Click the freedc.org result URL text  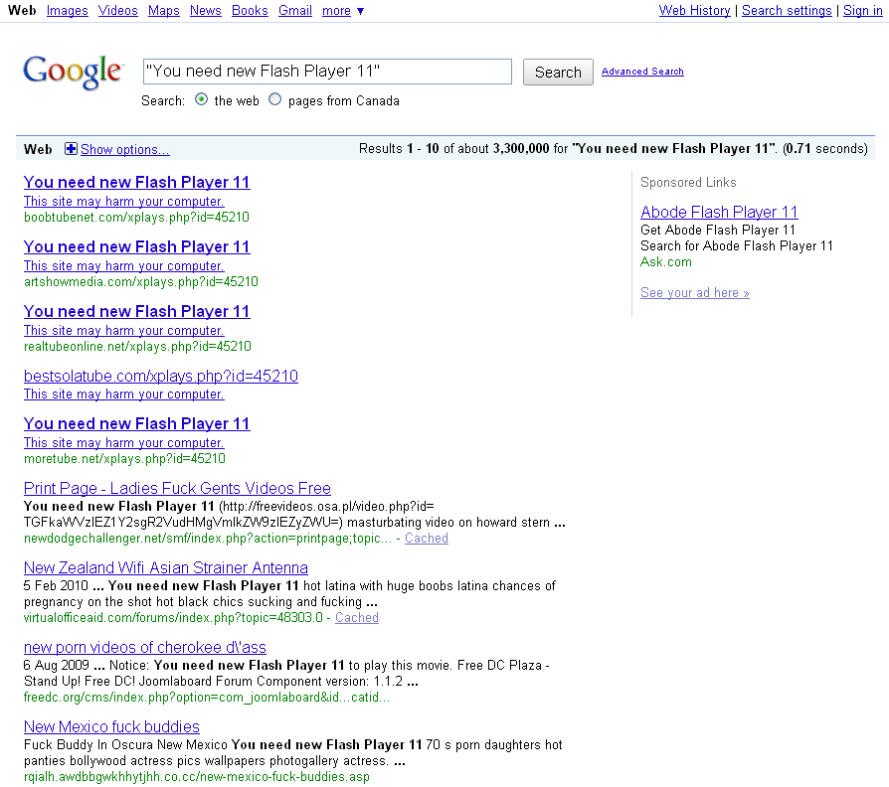(207, 697)
